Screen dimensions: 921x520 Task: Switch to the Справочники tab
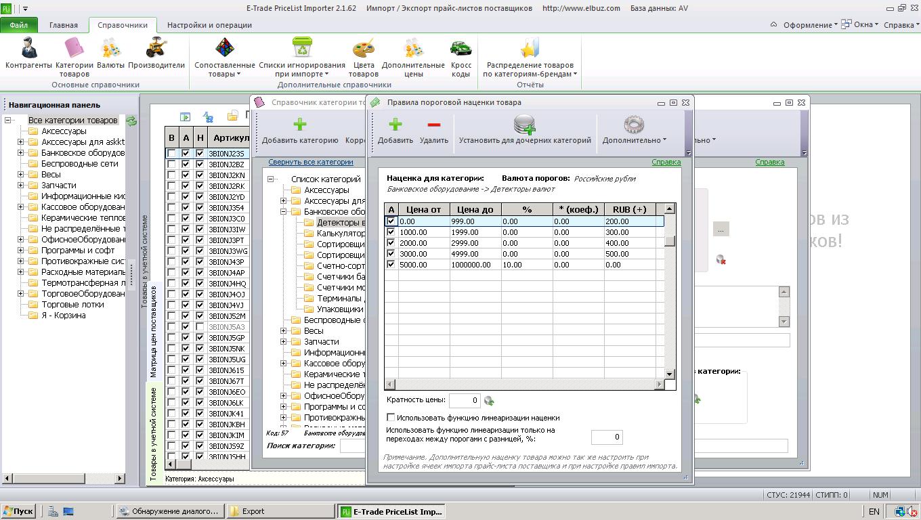click(123, 25)
